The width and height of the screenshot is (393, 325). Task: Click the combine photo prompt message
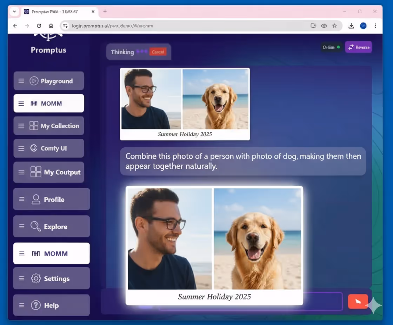(x=243, y=161)
